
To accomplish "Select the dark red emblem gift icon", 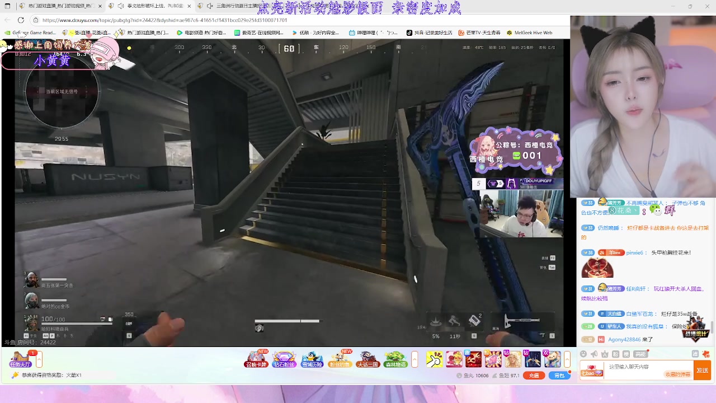I will click(x=473, y=359).
